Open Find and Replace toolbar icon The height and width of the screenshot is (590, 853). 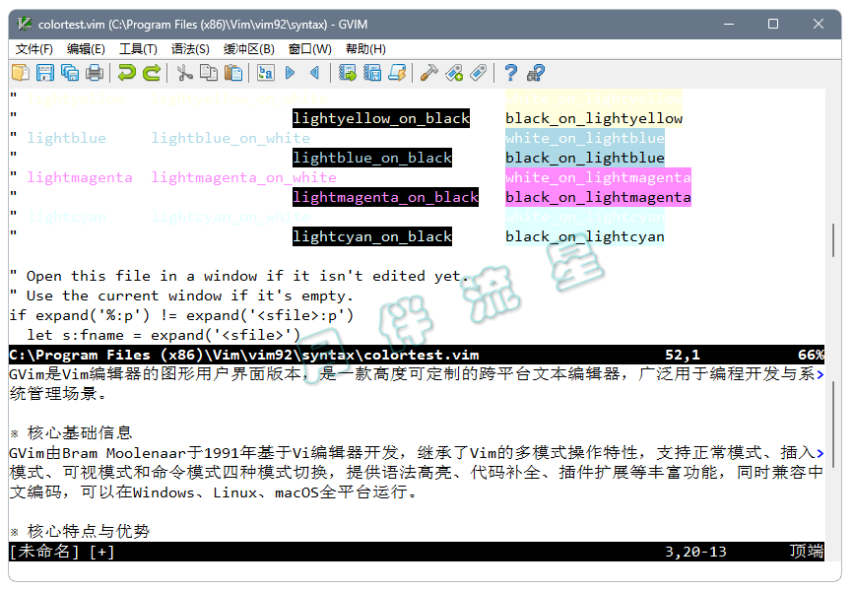point(266,72)
